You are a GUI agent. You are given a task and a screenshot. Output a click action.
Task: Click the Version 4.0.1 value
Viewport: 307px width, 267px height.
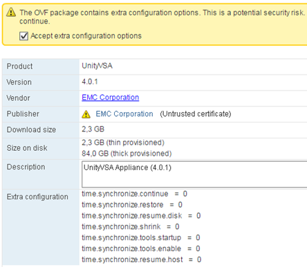(x=90, y=82)
